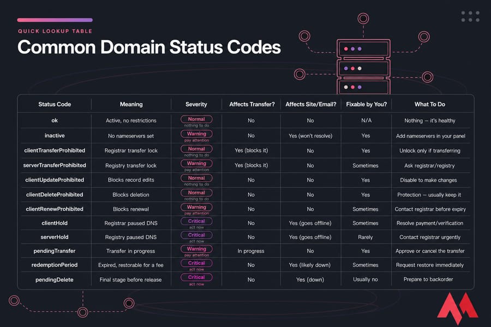Viewport: 491px width, 327px height.
Task: Click the Warning severity badge in inactive row
Action: [x=196, y=134]
